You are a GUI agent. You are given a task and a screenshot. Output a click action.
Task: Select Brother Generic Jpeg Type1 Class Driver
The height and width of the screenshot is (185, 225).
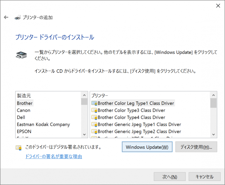[x=139, y=124]
